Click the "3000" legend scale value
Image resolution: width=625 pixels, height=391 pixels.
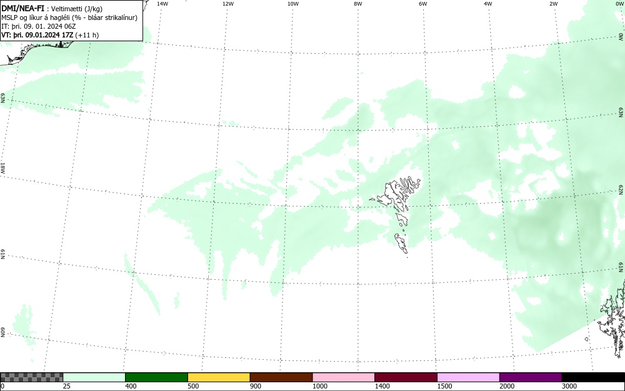click(x=569, y=386)
